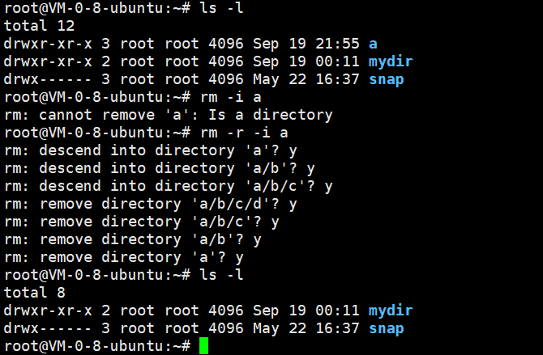Click 'mydir' in the first ls listing
This screenshot has height=355, width=543.
coord(391,62)
